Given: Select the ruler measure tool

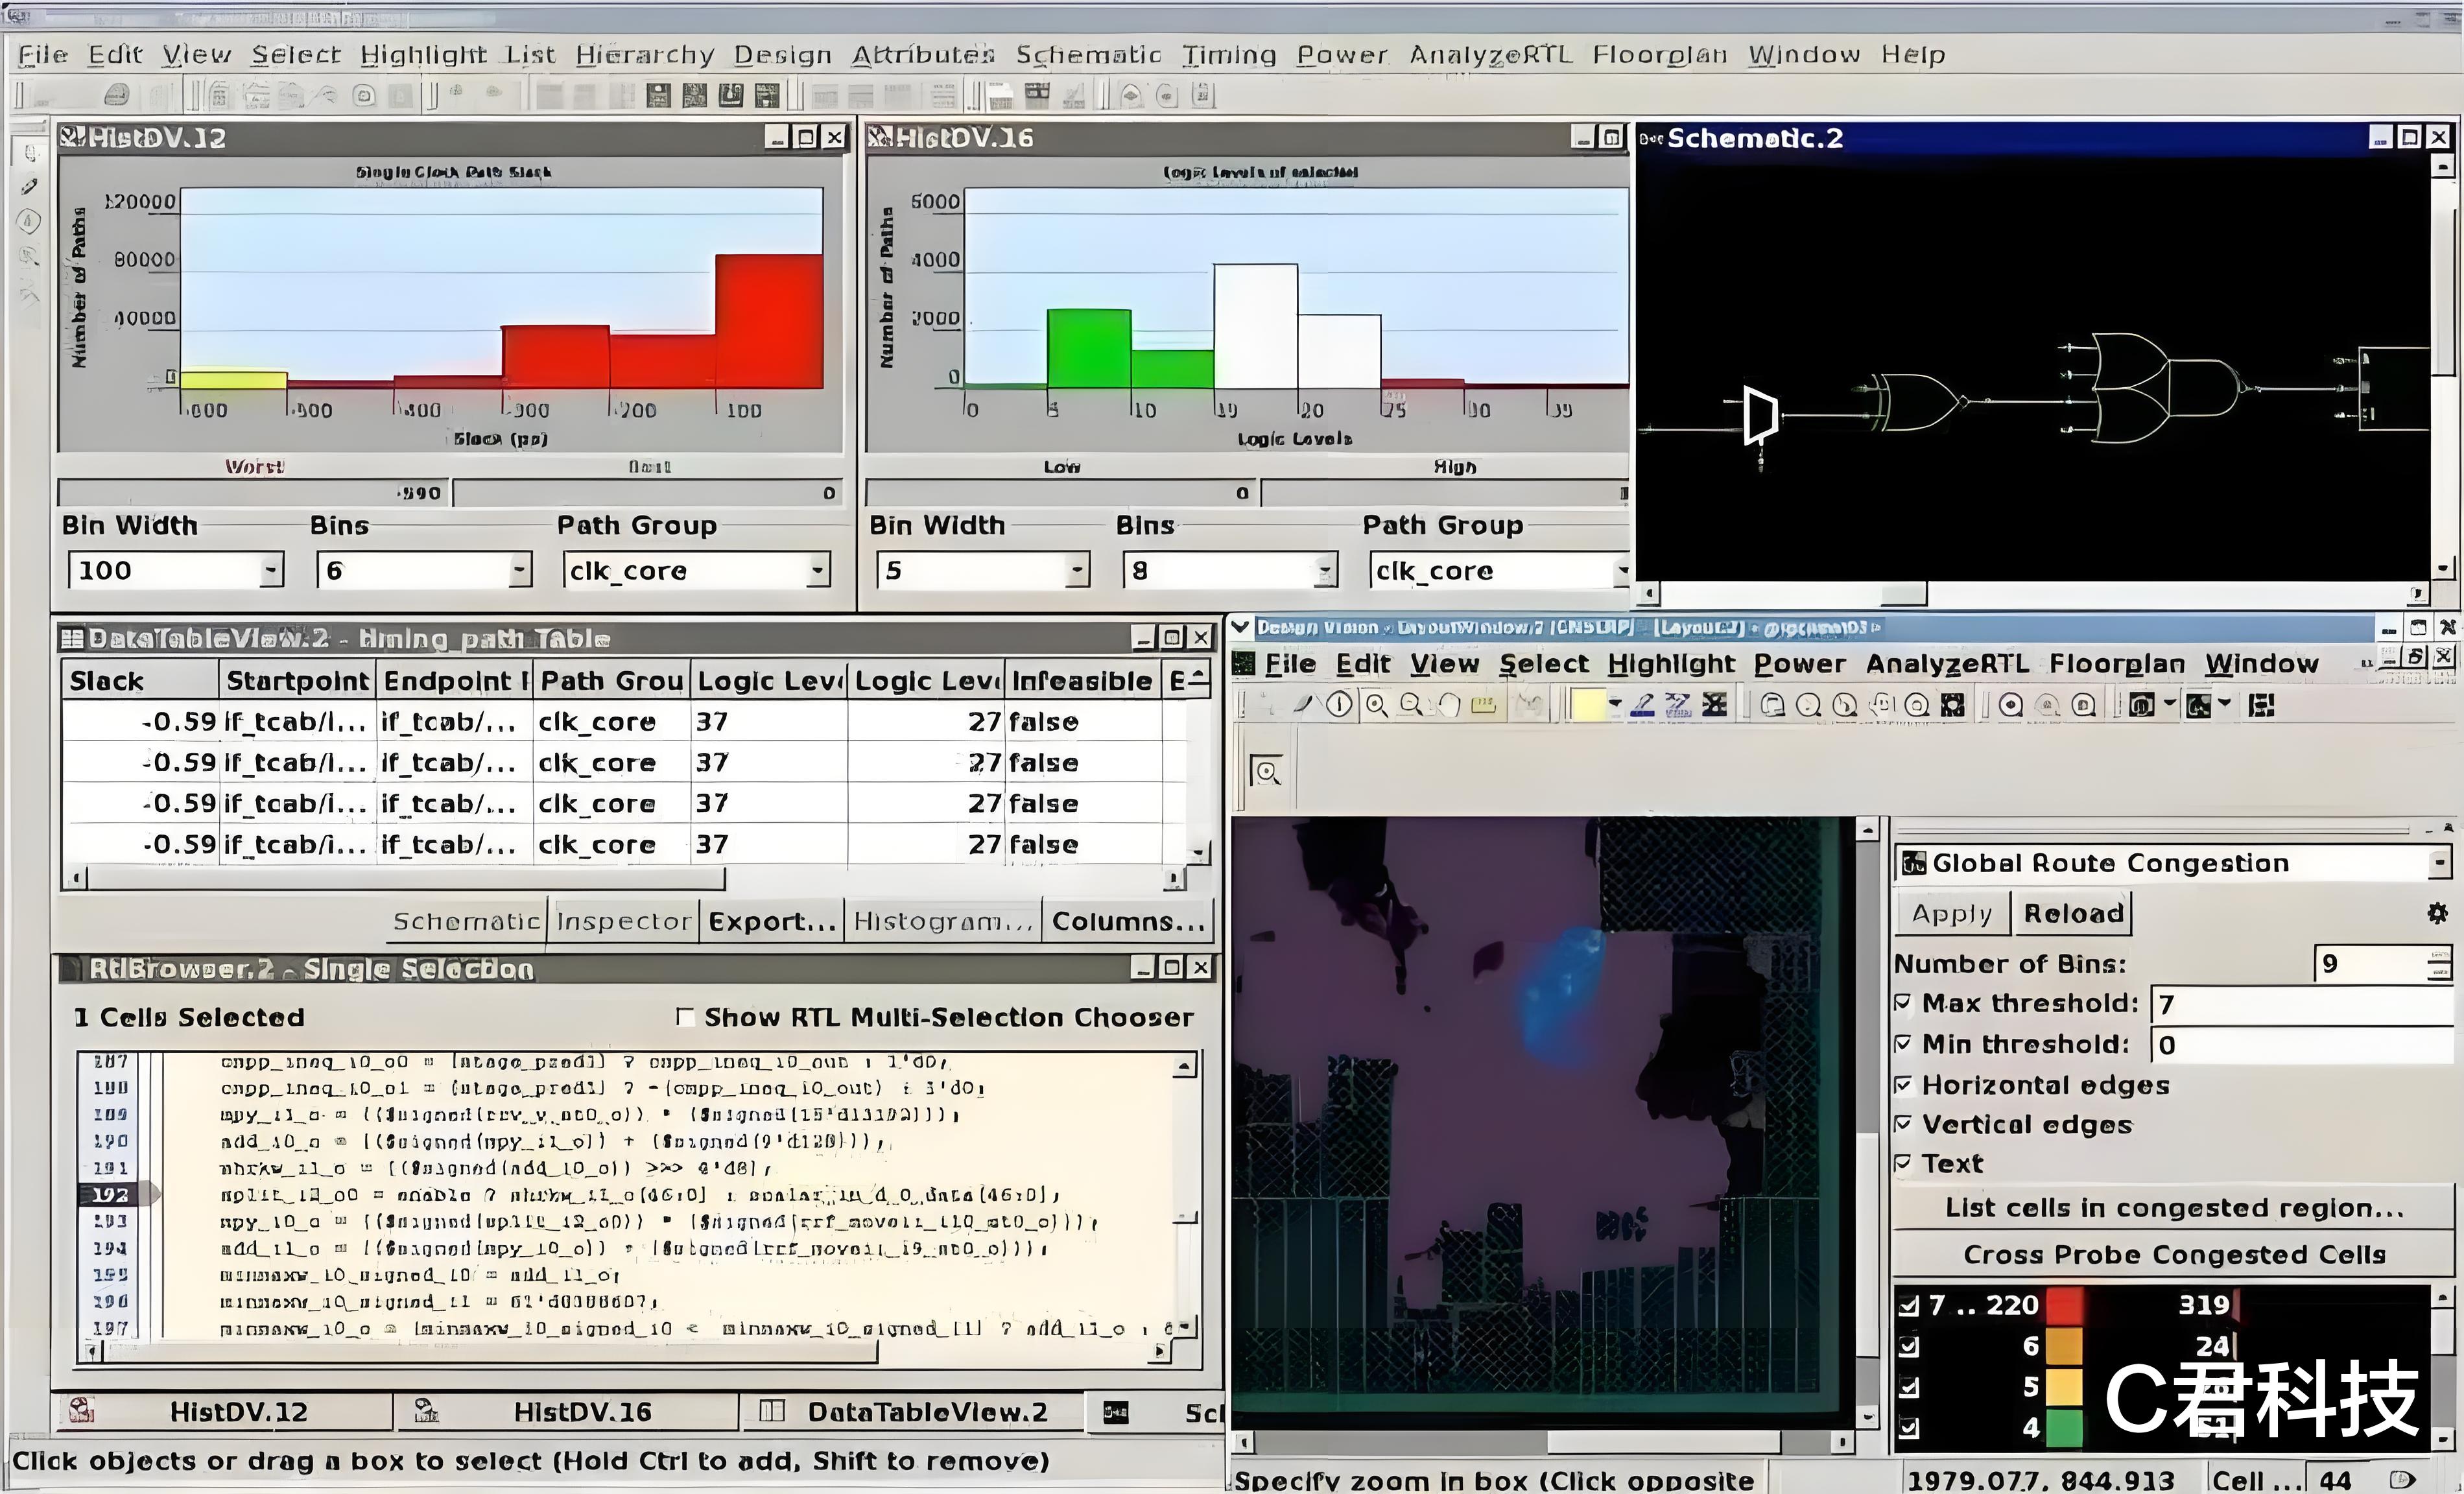Looking at the screenshot, I should (x=1483, y=706).
